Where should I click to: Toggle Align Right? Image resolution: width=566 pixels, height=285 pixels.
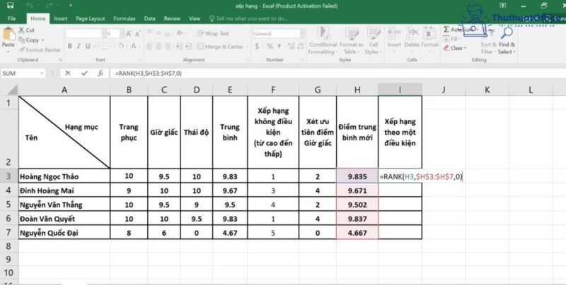(168, 46)
